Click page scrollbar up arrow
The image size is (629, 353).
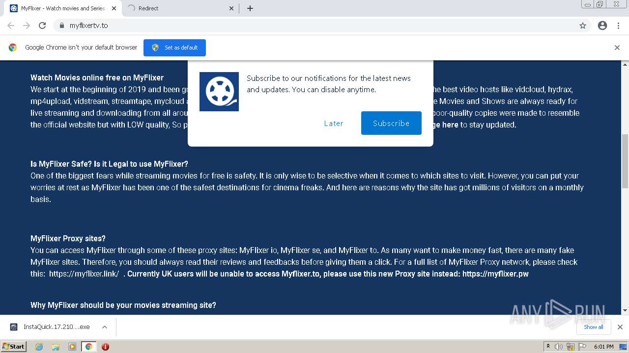(625, 64)
